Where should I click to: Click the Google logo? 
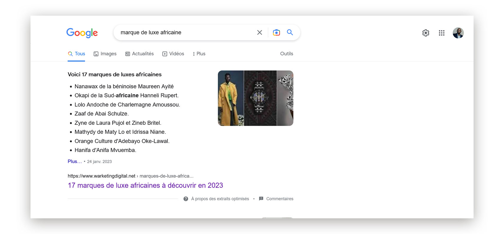(82, 33)
